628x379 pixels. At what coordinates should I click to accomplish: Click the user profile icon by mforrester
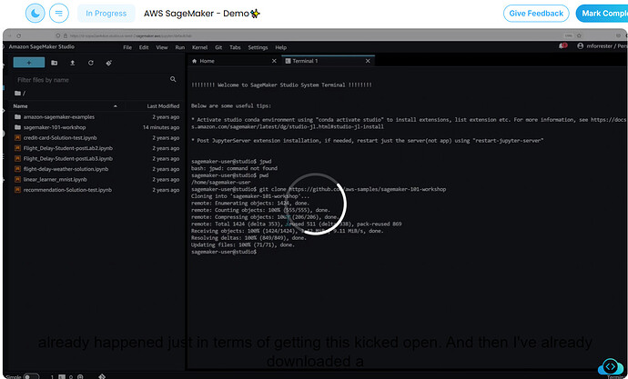click(580, 46)
